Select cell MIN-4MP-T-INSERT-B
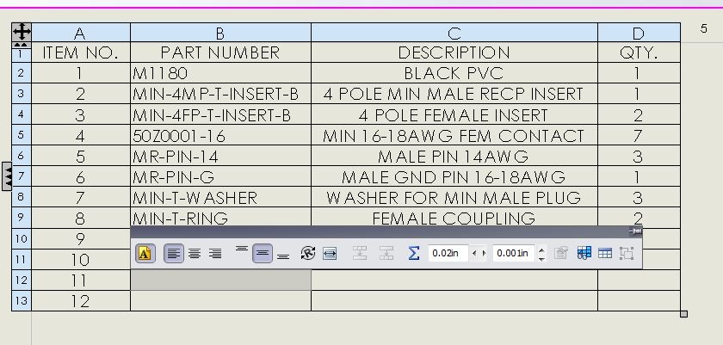This screenshot has width=723, height=345. [x=220, y=94]
